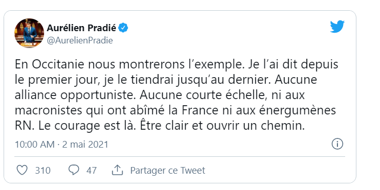The image size is (380, 190).
Task: Click the blue verified badge
Action: click(x=123, y=28)
